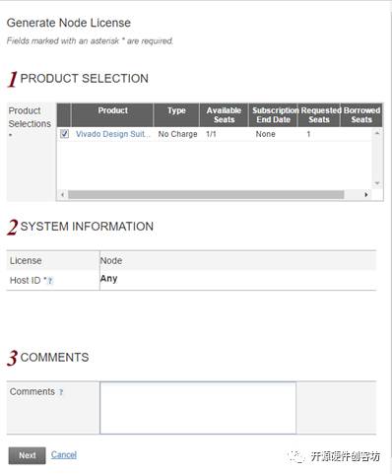Image resolution: width=392 pixels, height=474 pixels.
Task: Click the Comments help question icon
Action: pos(61,392)
